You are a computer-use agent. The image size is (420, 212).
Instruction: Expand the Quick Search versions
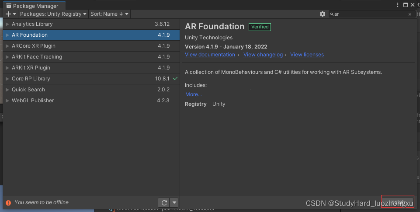tap(7, 90)
